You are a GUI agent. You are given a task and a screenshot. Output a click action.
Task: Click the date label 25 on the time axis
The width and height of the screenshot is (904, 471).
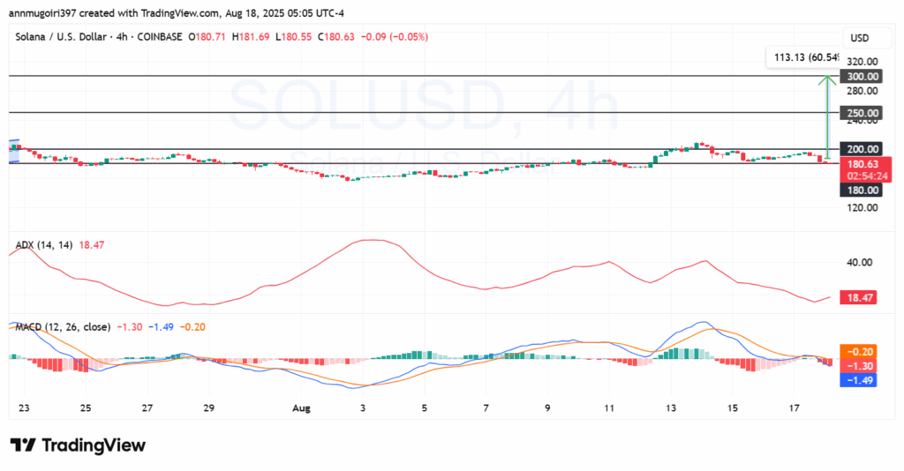pyautogui.click(x=86, y=407)
